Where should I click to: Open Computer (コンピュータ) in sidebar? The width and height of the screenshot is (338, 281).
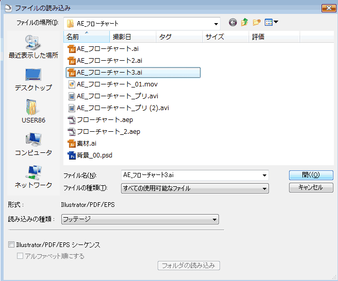33,144
